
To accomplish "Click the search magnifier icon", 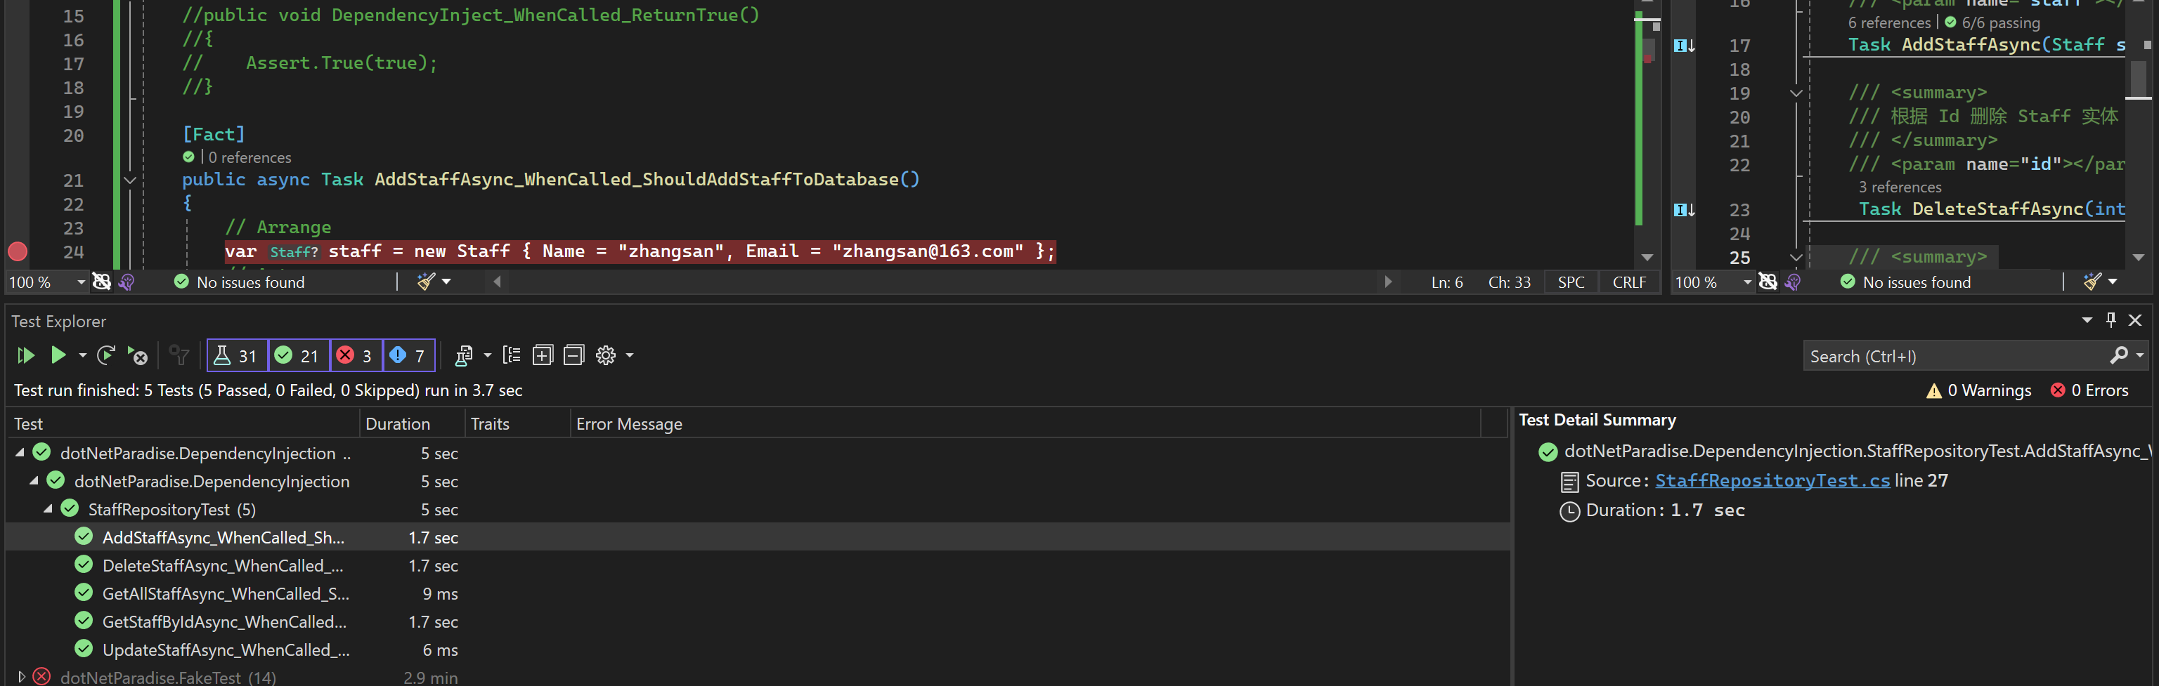I will point(2118,355).
